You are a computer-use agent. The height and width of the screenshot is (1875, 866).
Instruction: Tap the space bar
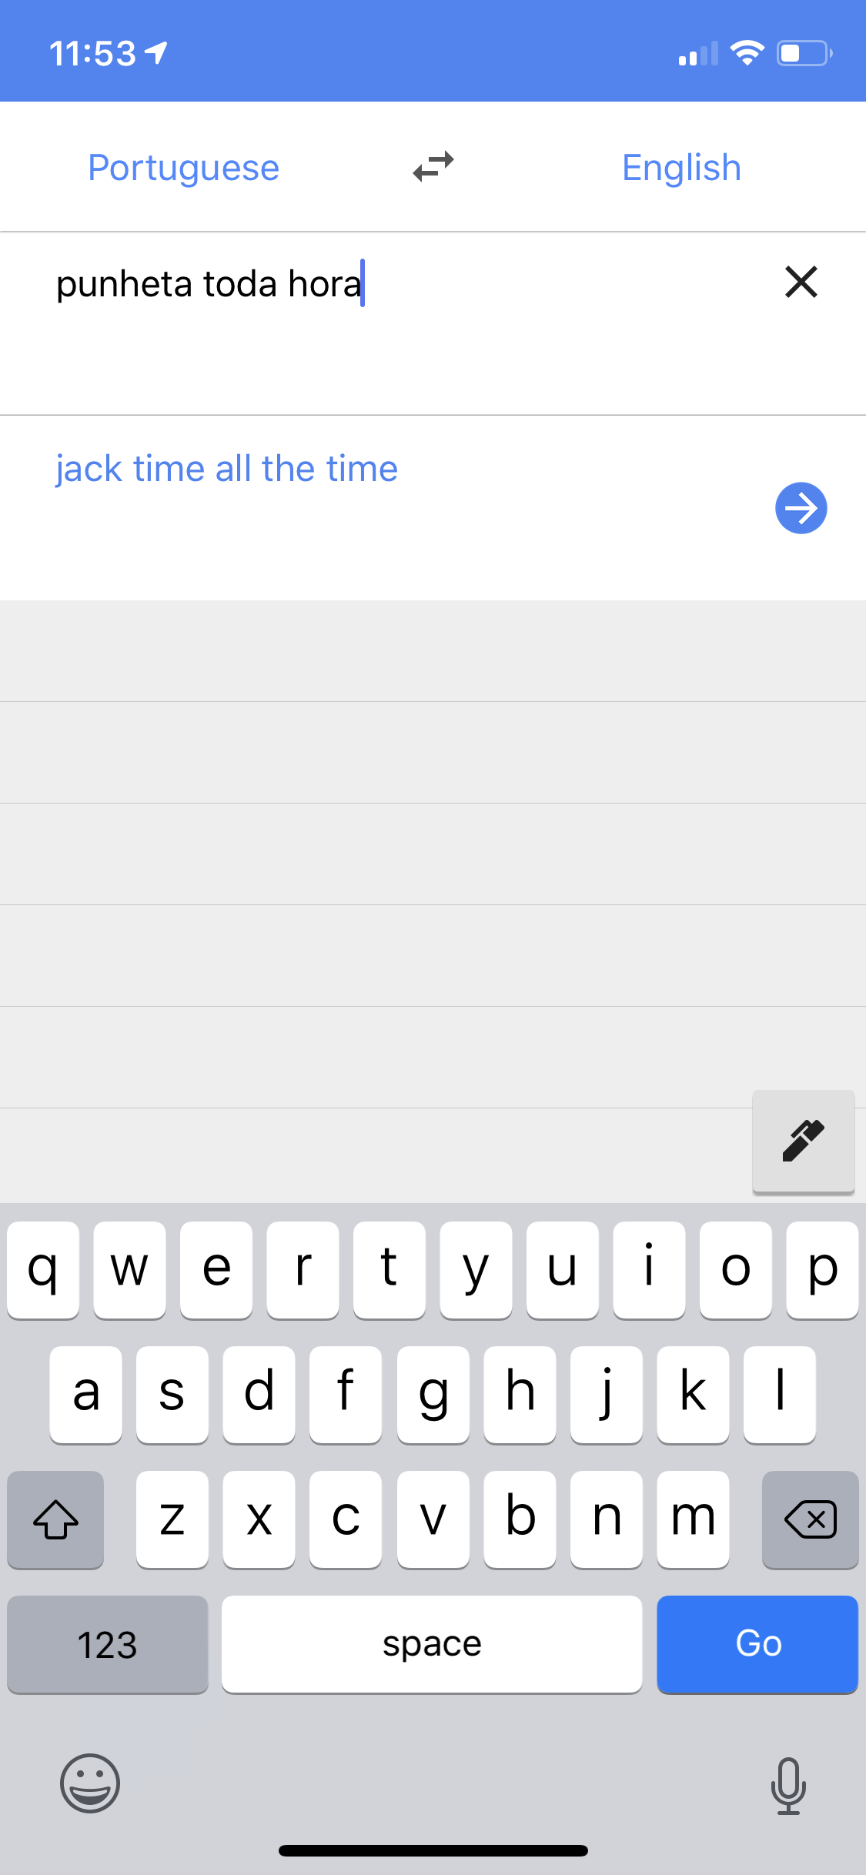coord(432,1644)
